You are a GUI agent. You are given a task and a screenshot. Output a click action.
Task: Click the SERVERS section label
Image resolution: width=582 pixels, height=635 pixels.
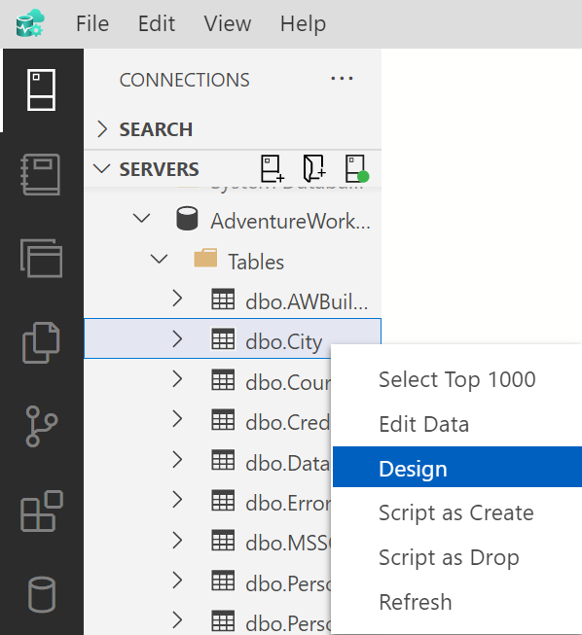[159, 169]
